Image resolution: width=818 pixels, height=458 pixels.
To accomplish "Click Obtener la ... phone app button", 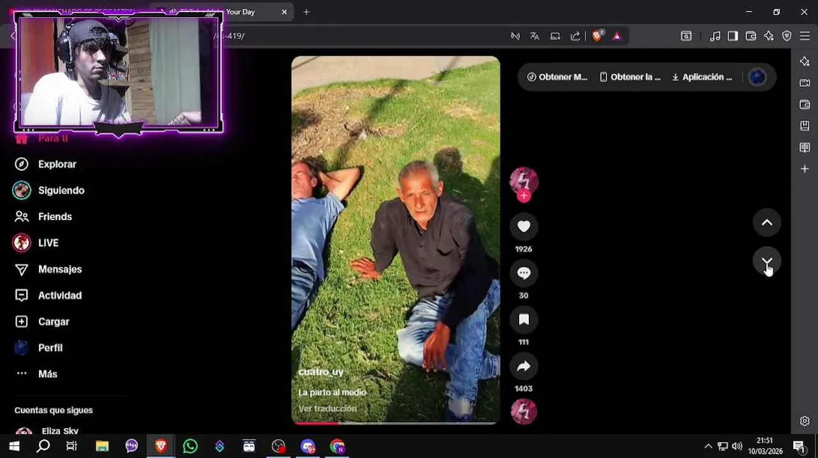I will coord(630,77).
